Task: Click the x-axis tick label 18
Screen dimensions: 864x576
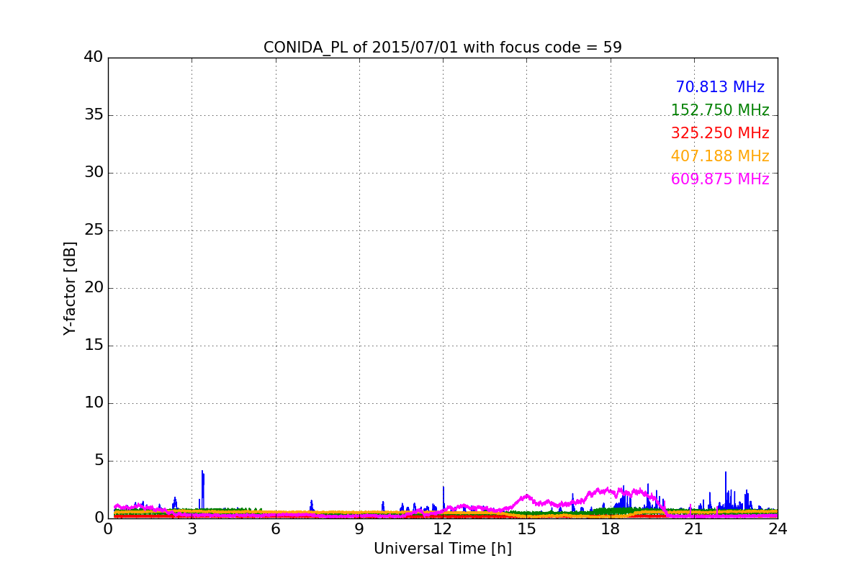Action: click(x=611, y=529)
